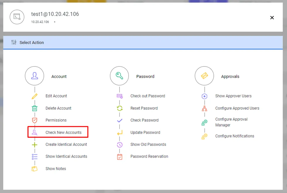Screen dimensions: 287x193
Task: Choose Reset Password
Action: [x=144, y=108]
